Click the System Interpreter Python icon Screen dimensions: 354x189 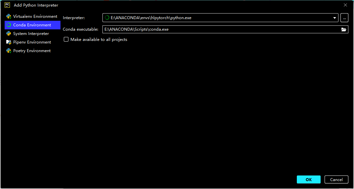(x=9, y=34)
